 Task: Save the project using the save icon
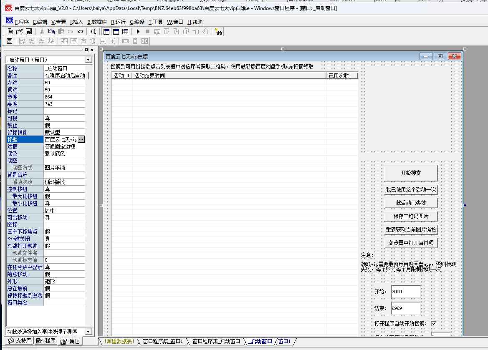click(28, 31)
